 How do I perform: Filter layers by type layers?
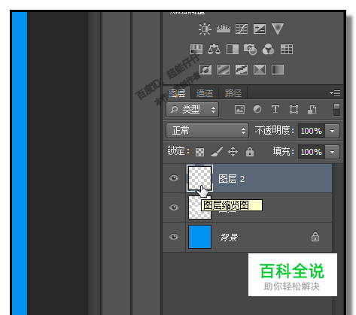pos(275,109)
